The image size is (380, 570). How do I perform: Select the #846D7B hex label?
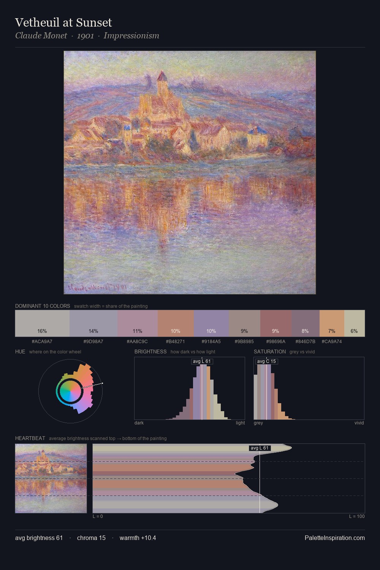tap(306, 342)
